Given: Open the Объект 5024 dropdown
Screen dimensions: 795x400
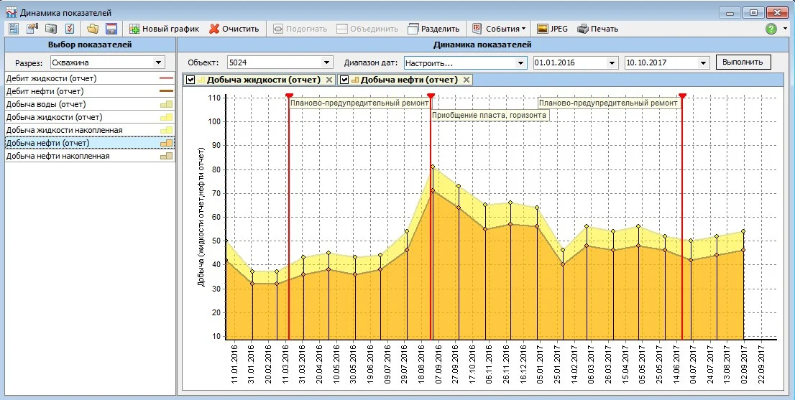Looking at the screenshot, I should [326, 62].
